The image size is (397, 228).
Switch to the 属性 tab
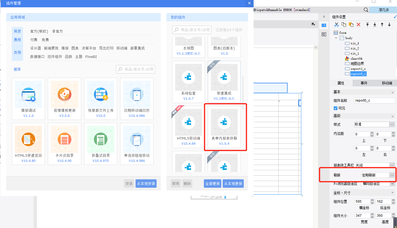(341, 83)
